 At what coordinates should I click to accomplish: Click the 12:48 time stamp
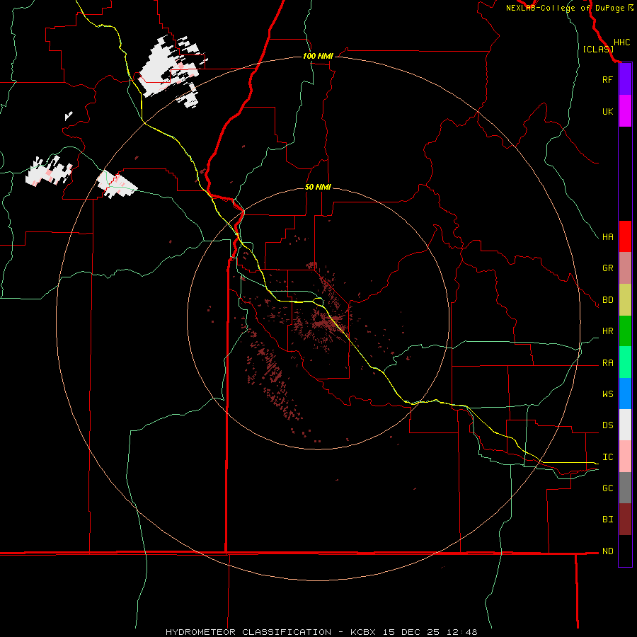tap(462, 632)
